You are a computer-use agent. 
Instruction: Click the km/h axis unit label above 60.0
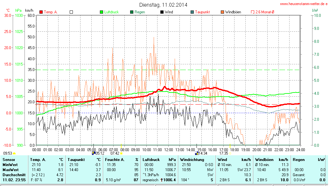(x=29, y=10)
